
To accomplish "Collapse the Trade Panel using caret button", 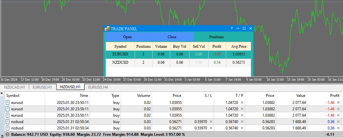I will 238,29.
